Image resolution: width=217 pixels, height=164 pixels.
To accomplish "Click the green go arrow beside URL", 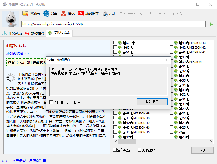I will click(x=211, y=24).
